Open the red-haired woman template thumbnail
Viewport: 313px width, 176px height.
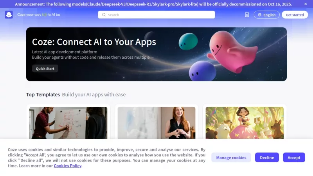[x=156, y=123]
